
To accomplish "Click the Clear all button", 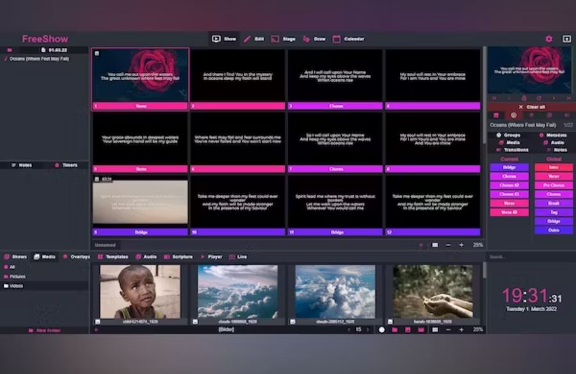I will pos(534,107).
